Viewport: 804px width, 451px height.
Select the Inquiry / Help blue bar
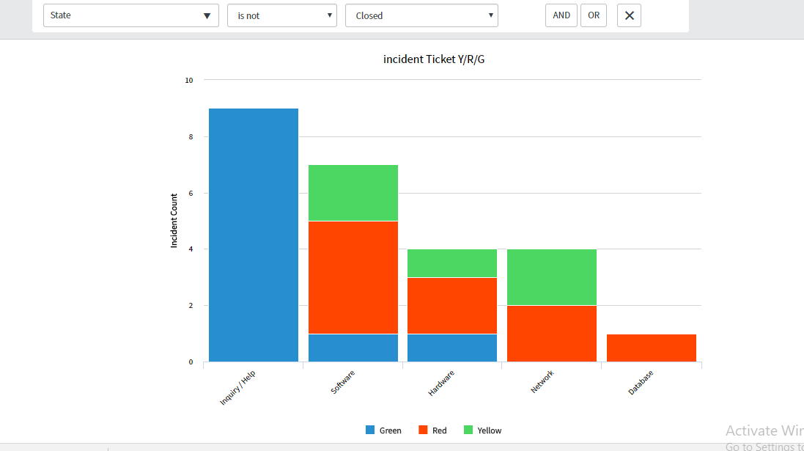[254, 235]
